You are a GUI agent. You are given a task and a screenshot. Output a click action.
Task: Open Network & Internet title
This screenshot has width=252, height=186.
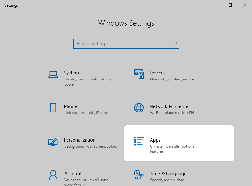point(170,106)
